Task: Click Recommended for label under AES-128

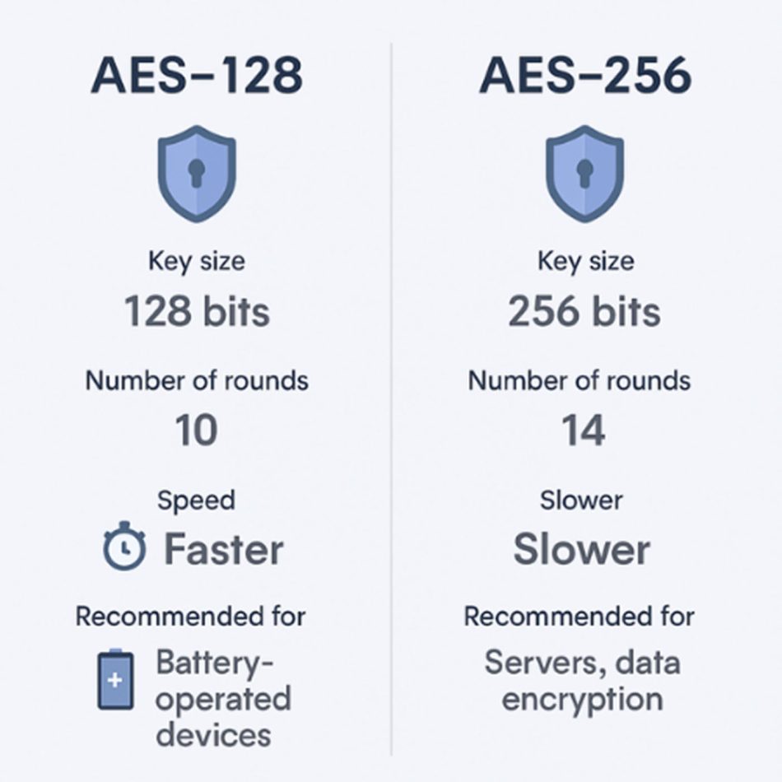Action: 190,617
